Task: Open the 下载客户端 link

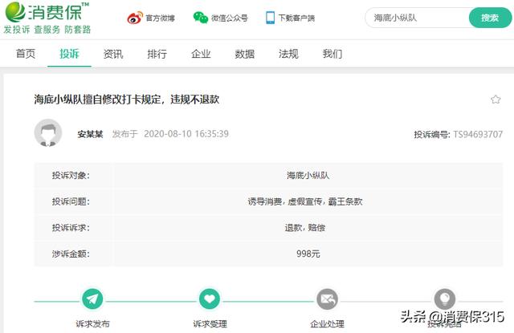Action: coord(296,18)
